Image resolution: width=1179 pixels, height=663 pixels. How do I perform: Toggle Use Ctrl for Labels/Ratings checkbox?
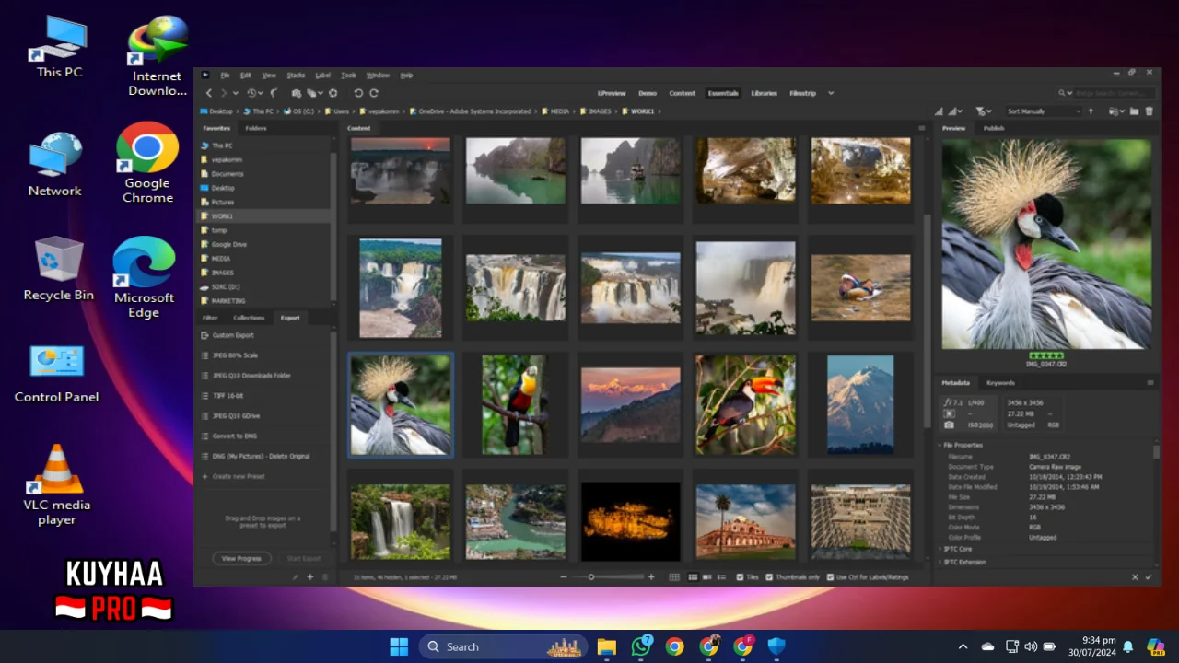click(x=830, y=577)
